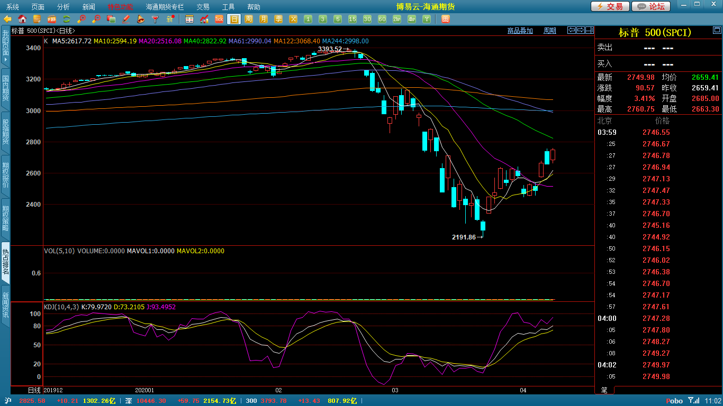Click the latest price 2749.98 value

click(641, 77)
